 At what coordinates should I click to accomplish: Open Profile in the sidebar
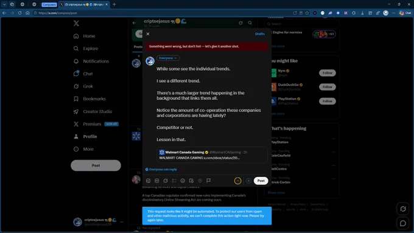tap(85, 137)
